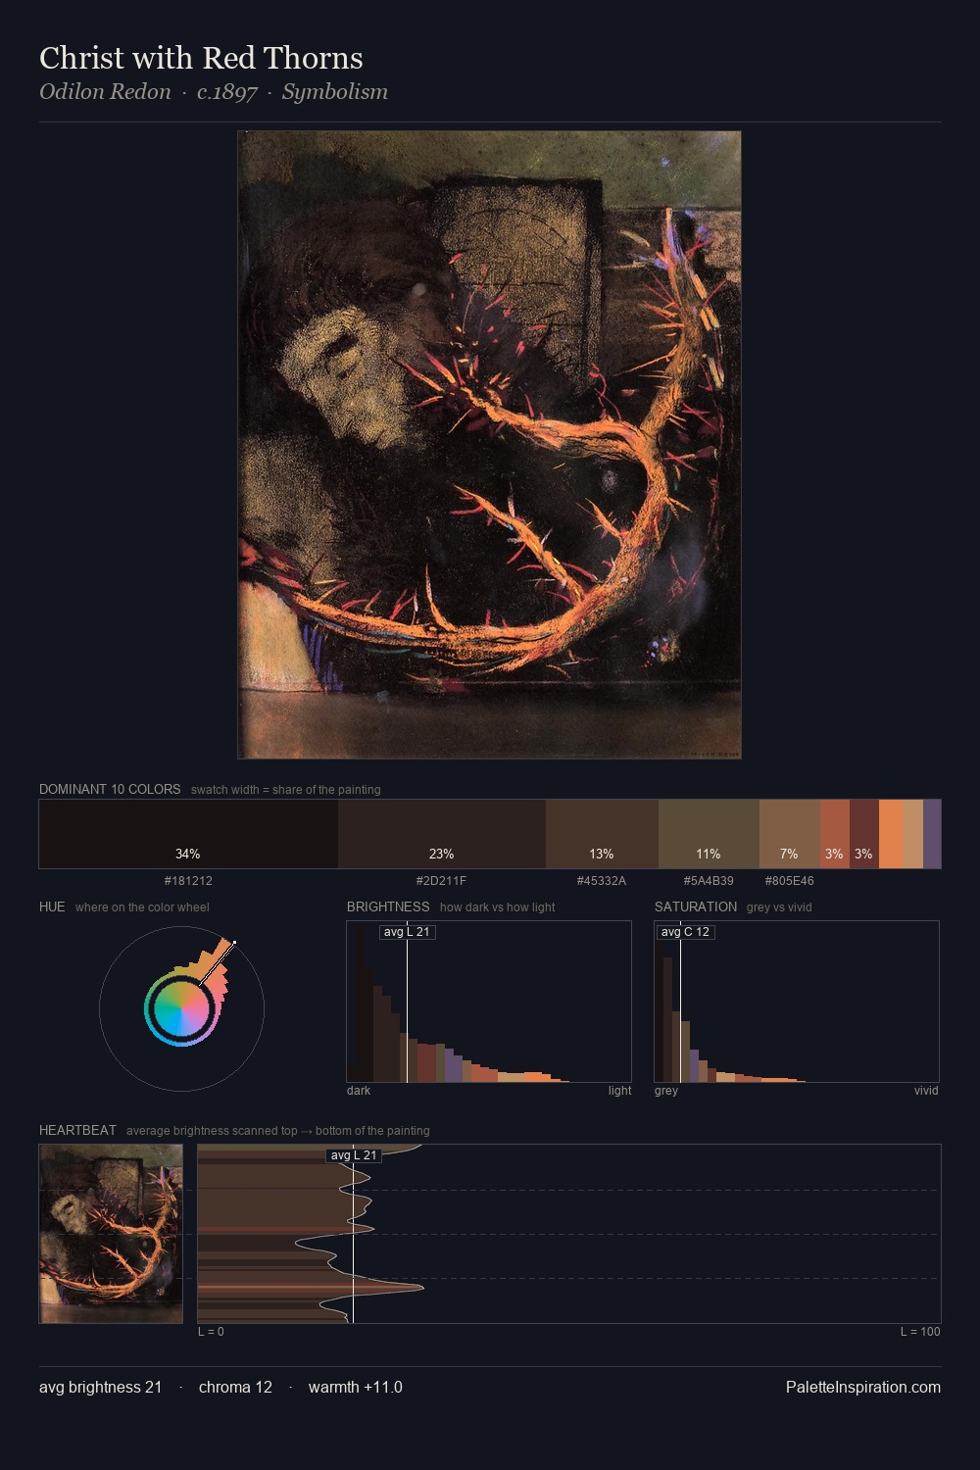Click the main painting image
Screen dimensions: 980x1470
pos(489,445)
